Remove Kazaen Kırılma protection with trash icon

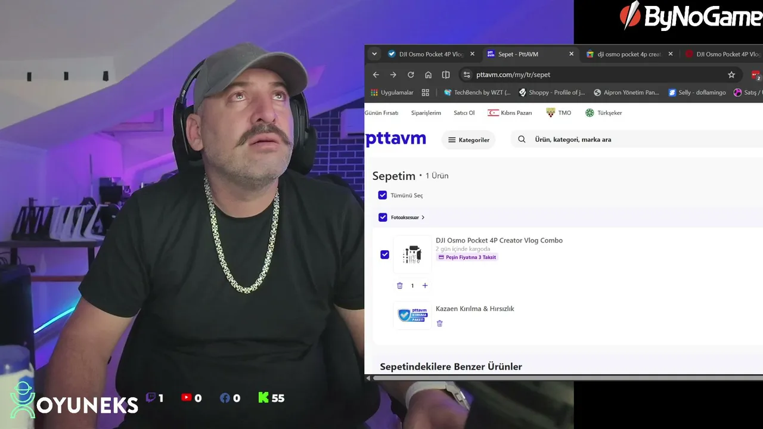click(440, 324)
